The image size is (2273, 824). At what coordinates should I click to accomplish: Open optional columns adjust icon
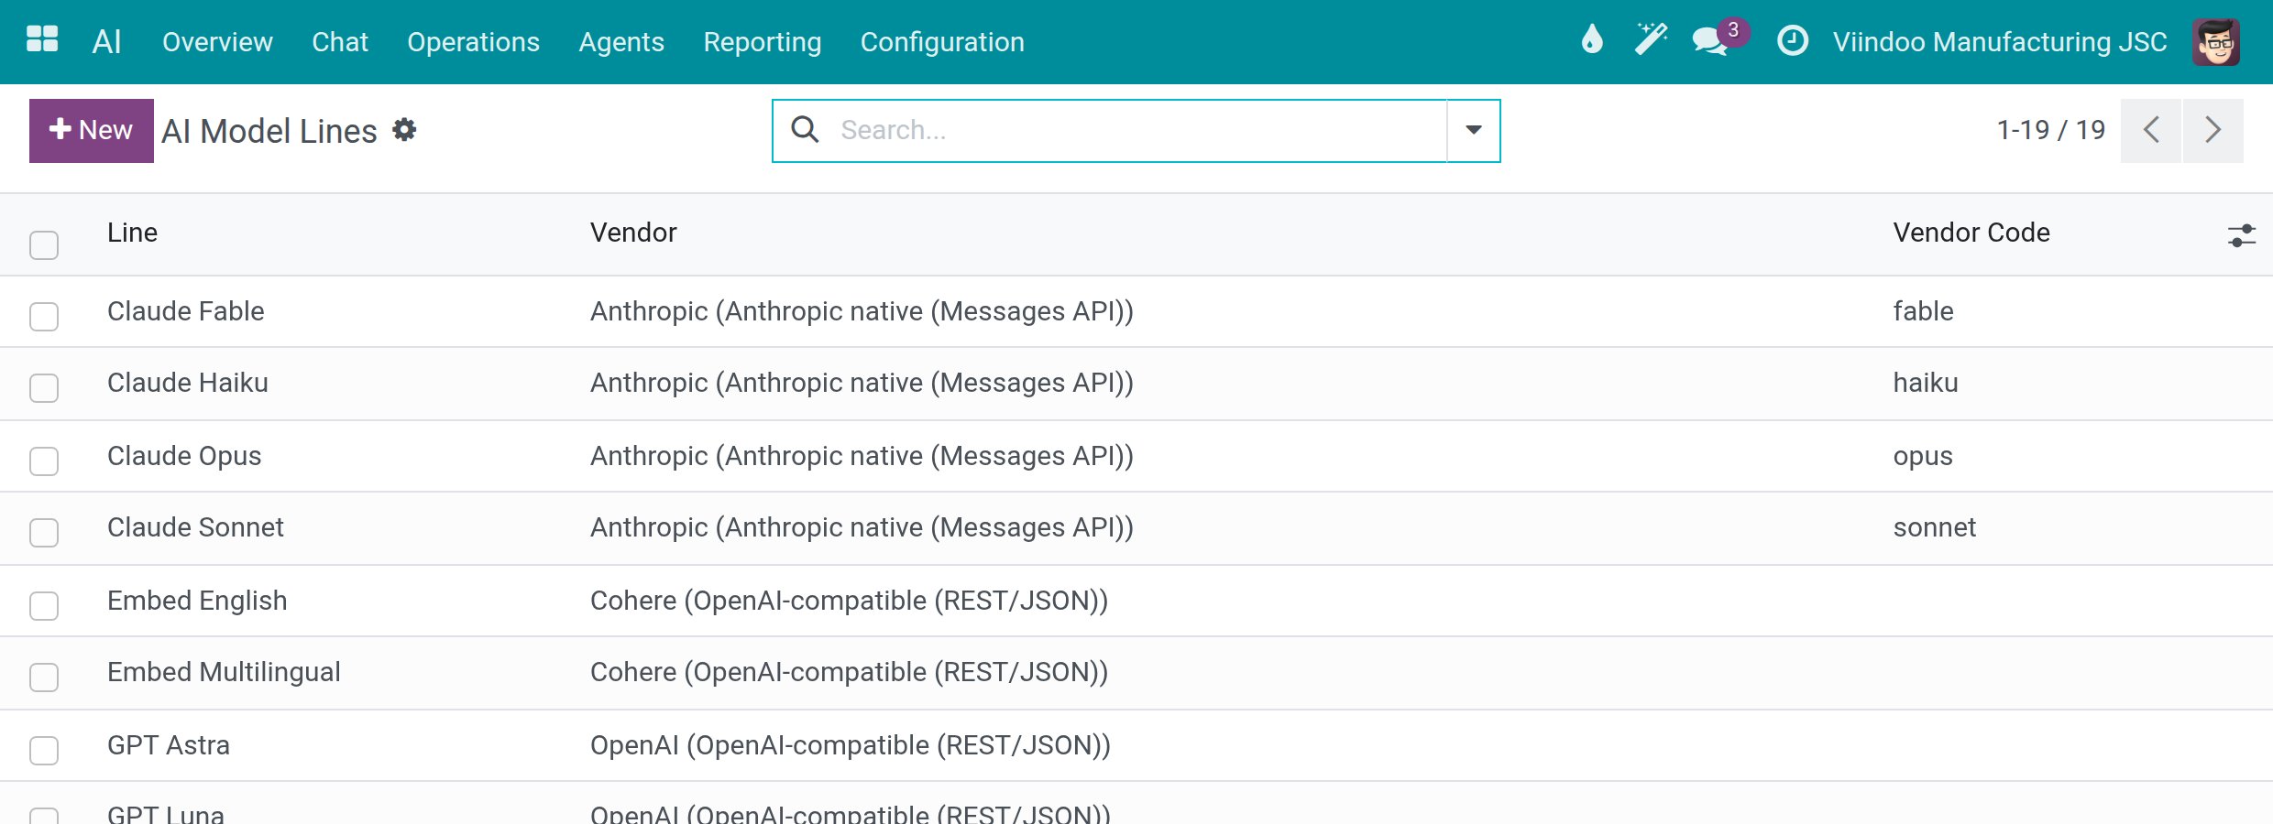2241,235
